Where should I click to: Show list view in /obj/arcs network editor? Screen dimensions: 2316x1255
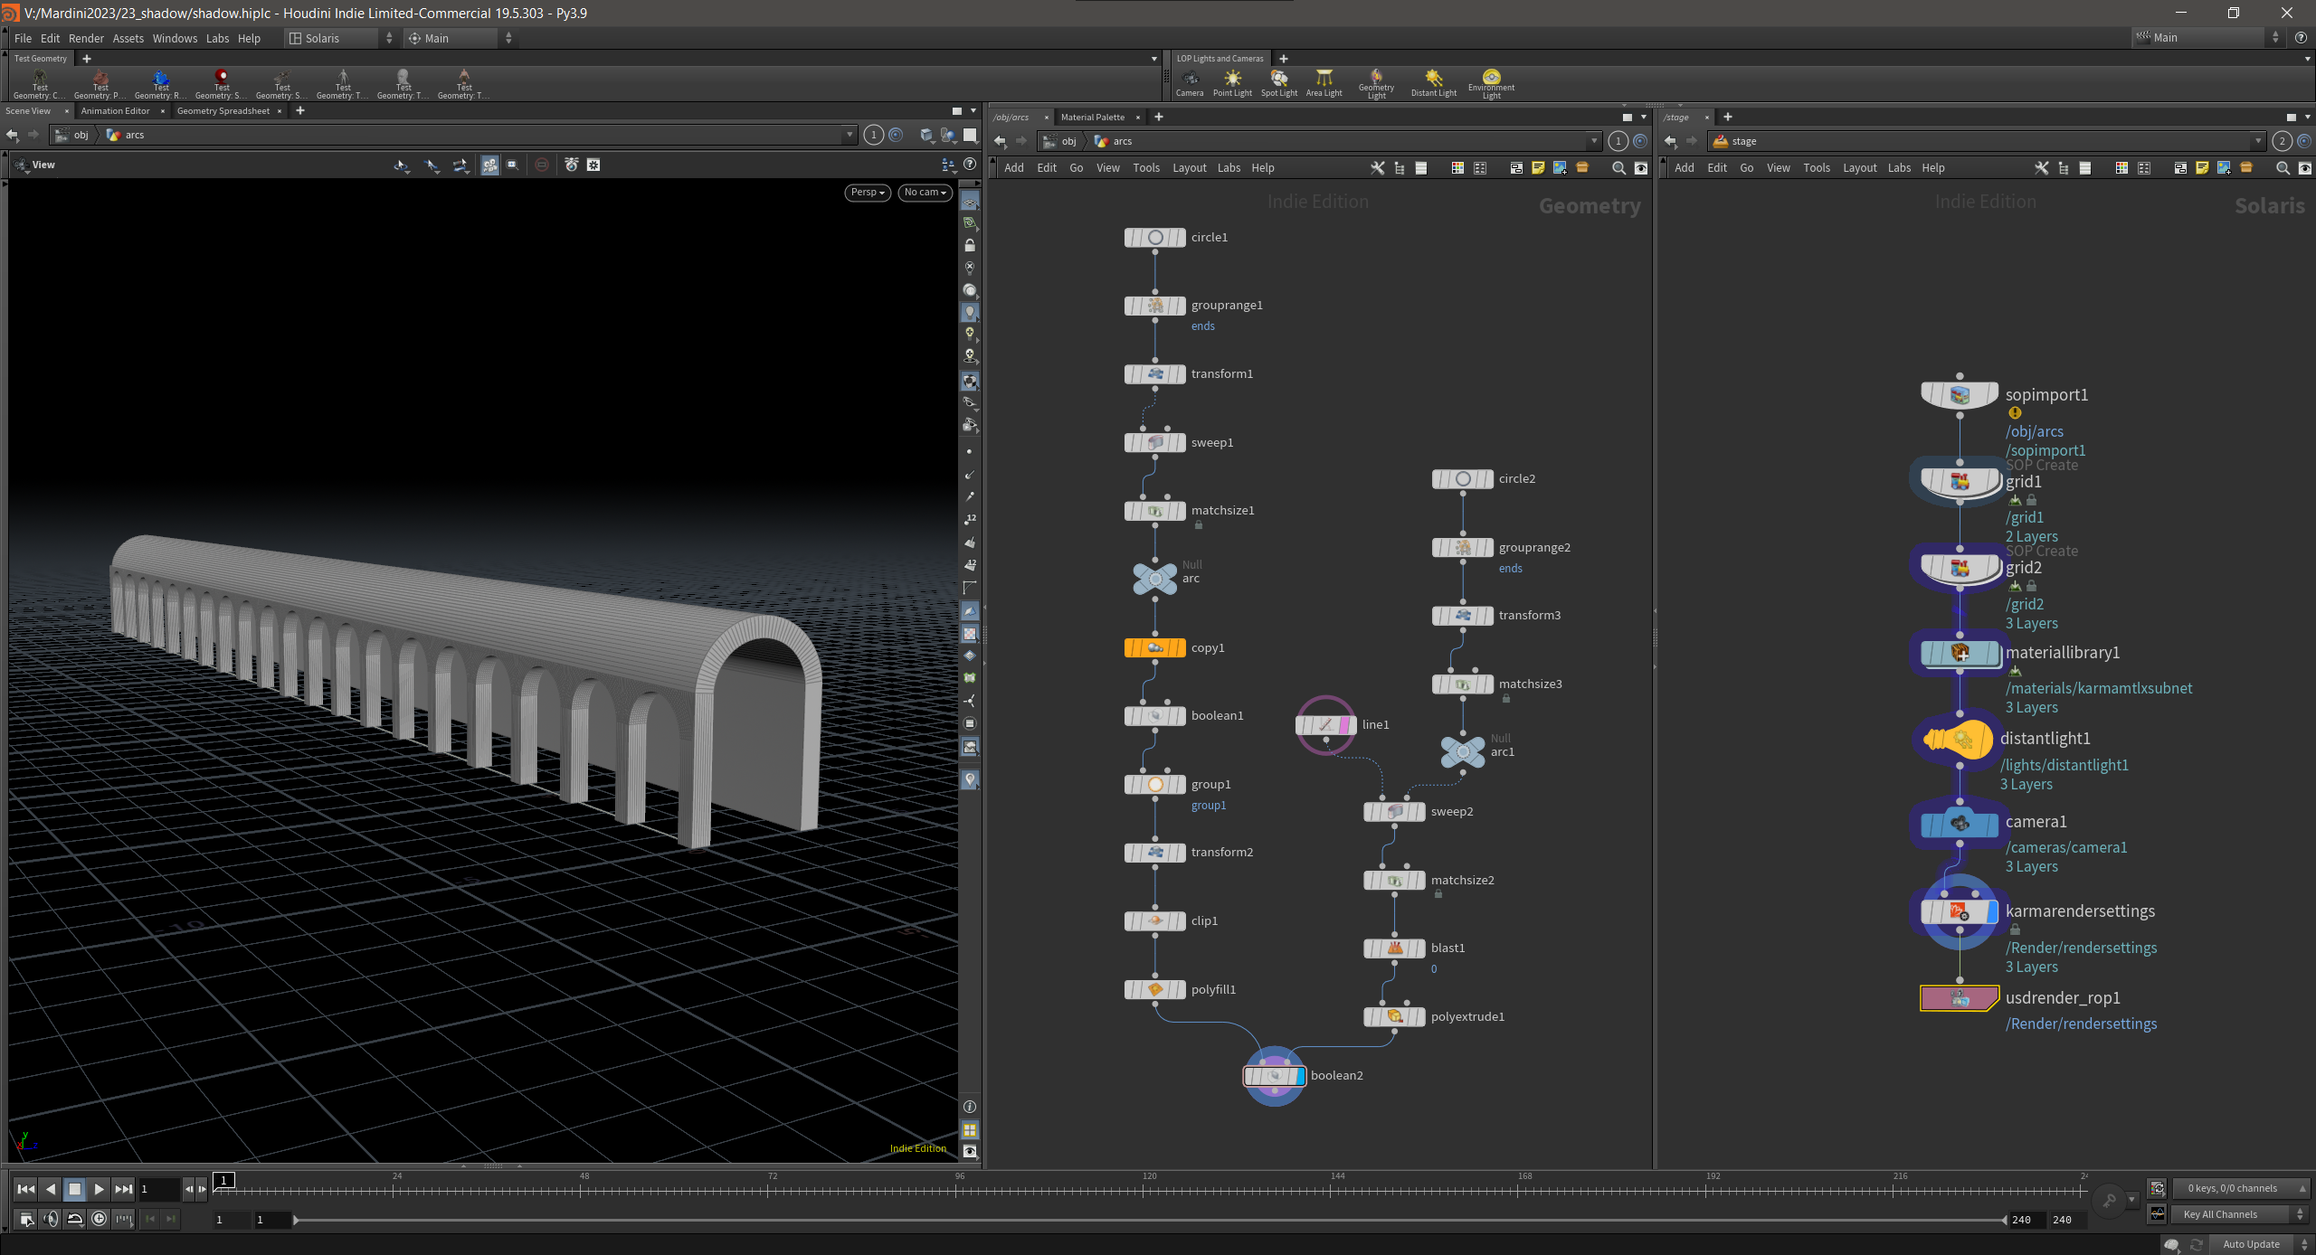coord(1421,168)
